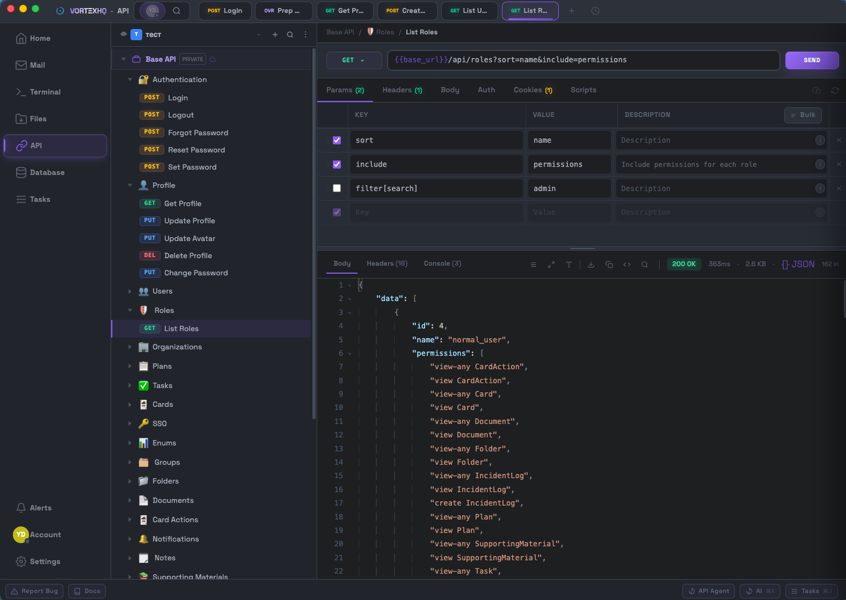This screenshot has width=846, height=600.
Task: Expand the Users folder
Action: [x=130, y=291]
